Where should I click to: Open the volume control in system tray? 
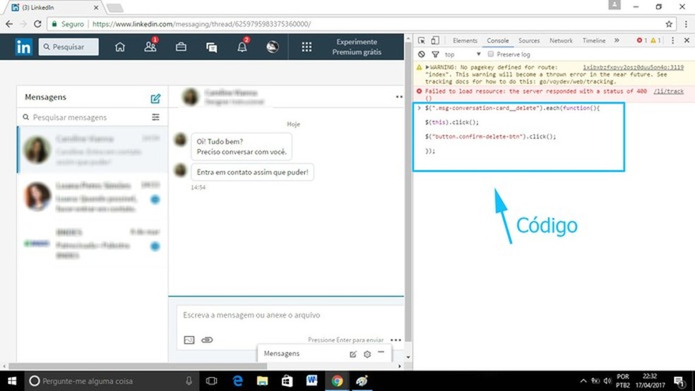(x=607, y=381)
